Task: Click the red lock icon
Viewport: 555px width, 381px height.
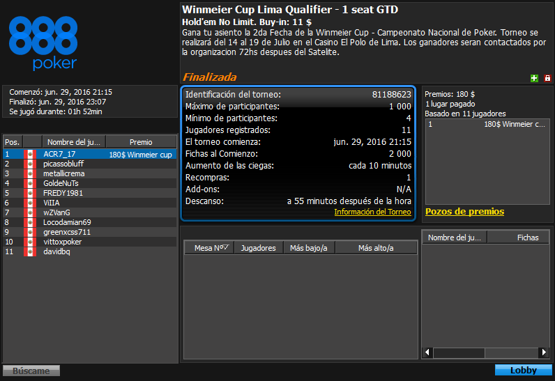Action: (547, 78)
